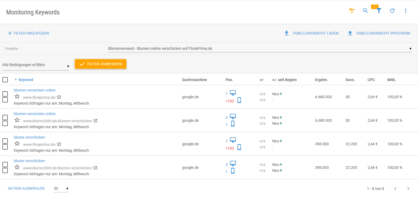418x198 pixels.
Task: Open the search via the magnifier icon
Action: [365, 11]
